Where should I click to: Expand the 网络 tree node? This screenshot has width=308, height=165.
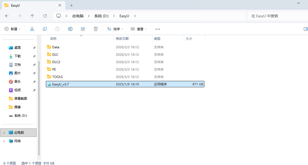[4, 141]
